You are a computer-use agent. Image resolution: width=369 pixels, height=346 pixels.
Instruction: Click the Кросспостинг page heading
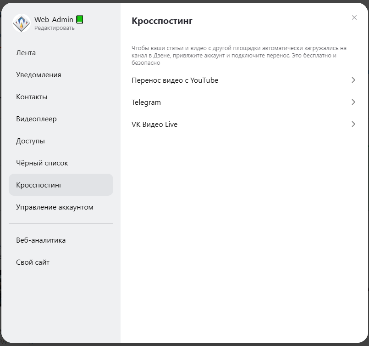coord(162,21)
